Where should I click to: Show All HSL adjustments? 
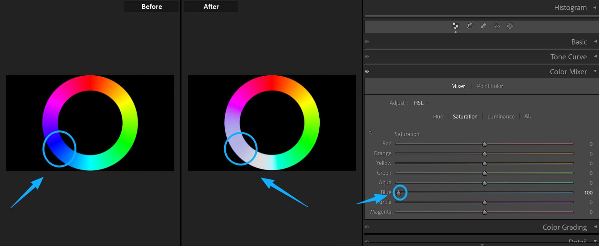[x=527, y=116]
